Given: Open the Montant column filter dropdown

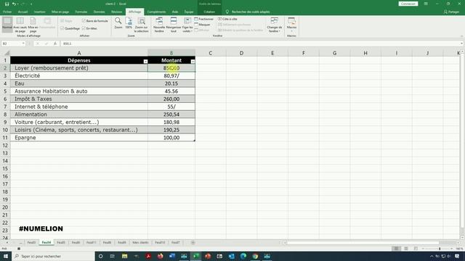Looking at the screenshot, I should tap(193, 62).
